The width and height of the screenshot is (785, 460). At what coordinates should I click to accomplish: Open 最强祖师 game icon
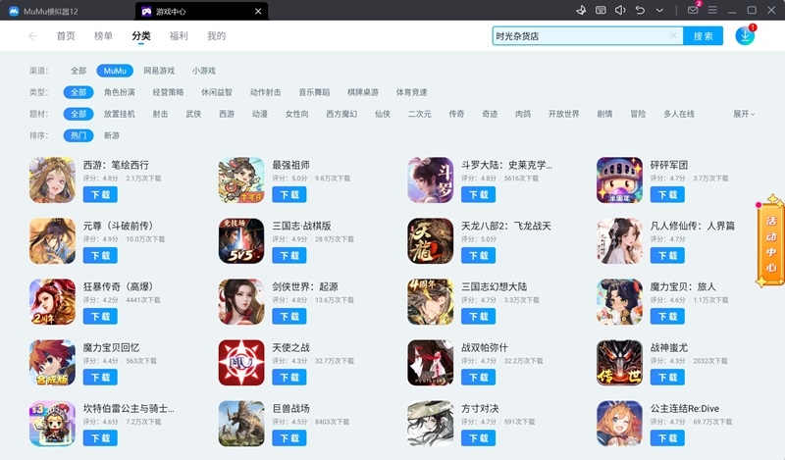(x=241, y=180)
